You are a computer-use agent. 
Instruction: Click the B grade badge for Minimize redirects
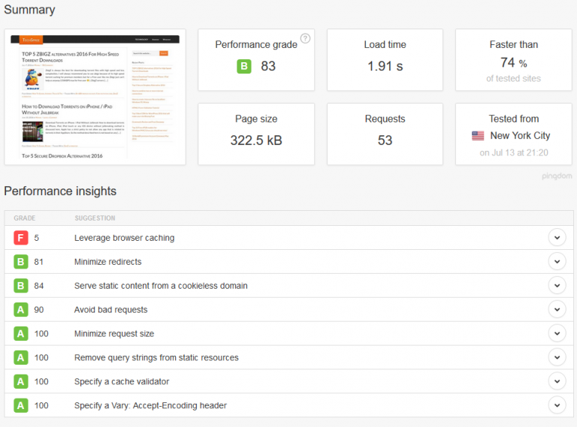coord(21,262)
